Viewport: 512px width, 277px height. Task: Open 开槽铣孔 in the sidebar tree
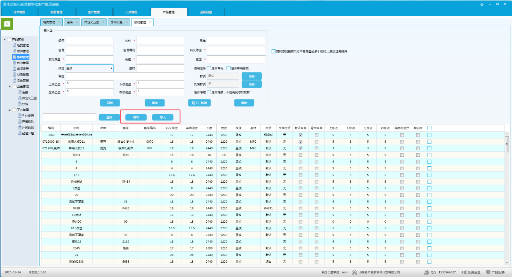tap(28, 122)
